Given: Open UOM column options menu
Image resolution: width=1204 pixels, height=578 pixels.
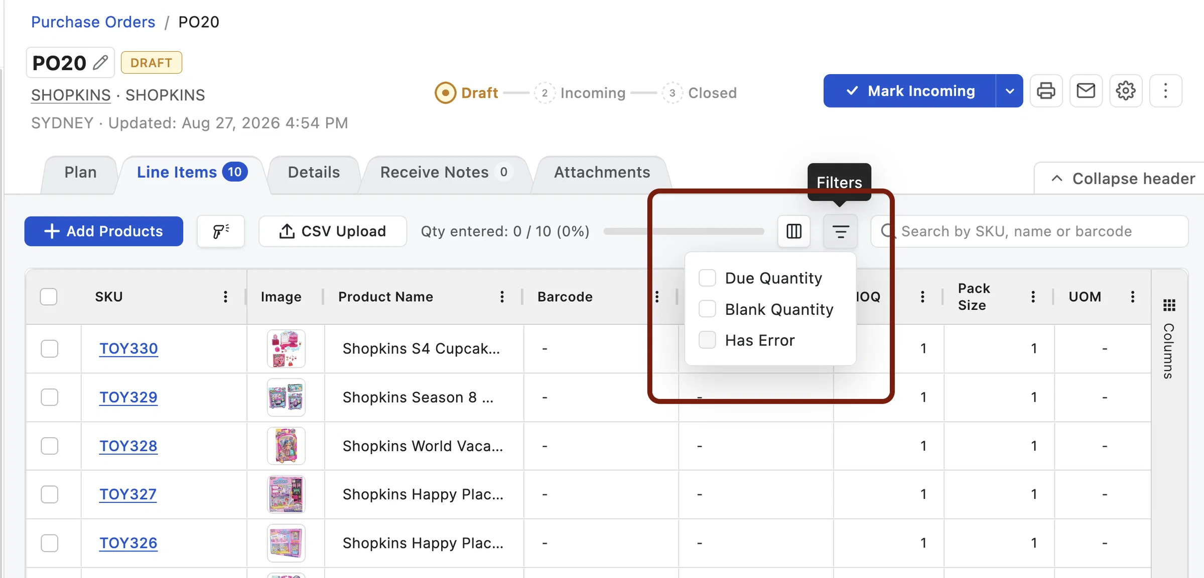Looking at the screenshot, I should click(x=1132, y=297).
